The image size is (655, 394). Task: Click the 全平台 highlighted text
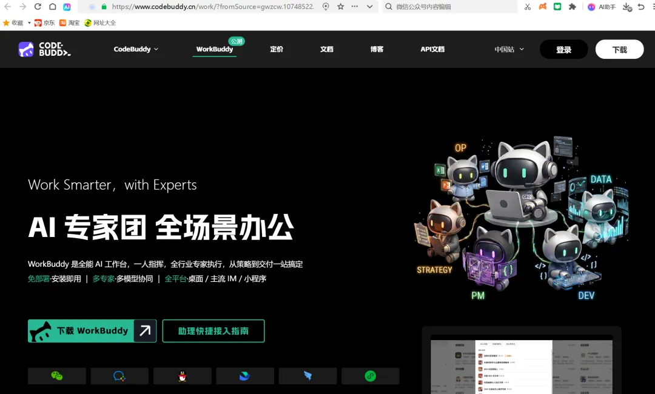coord(175,279)
